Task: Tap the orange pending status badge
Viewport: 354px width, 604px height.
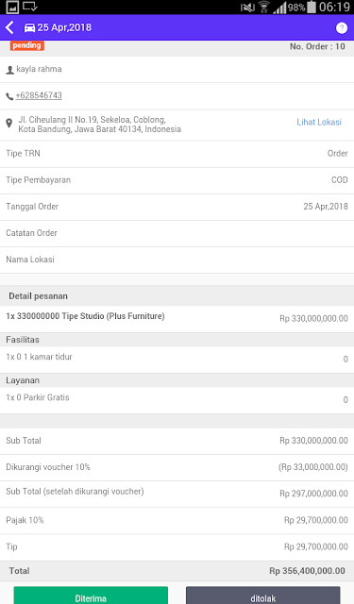Action: coord(27,45)
